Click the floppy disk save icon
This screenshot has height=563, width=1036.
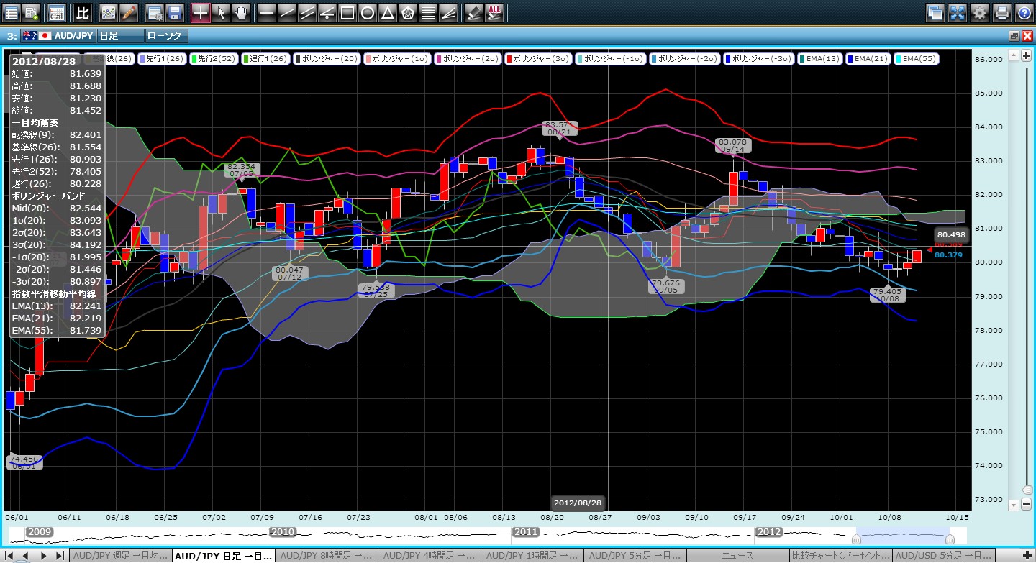(x=174, y=12)
